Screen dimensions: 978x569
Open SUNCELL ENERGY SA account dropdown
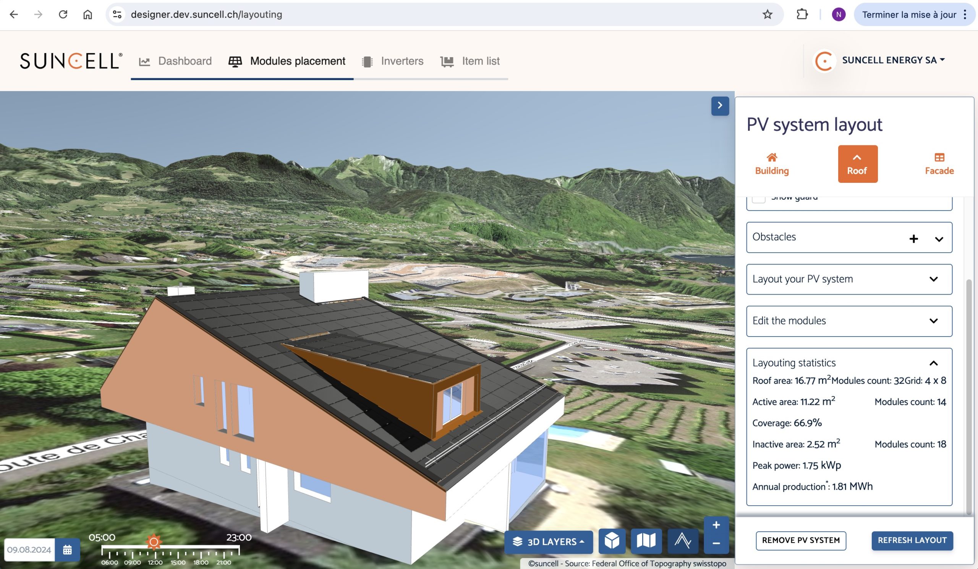(x=893, y=60)
